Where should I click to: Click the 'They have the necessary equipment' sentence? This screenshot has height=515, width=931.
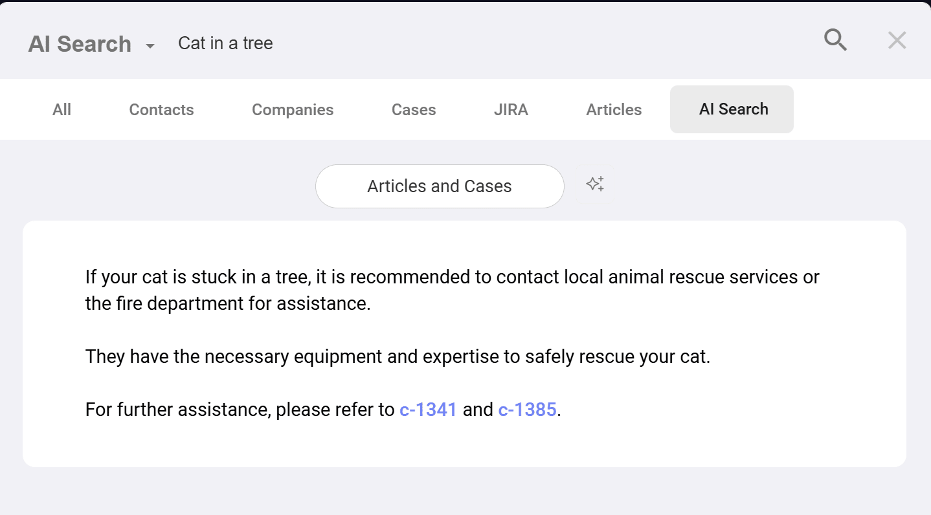[398, 356]
